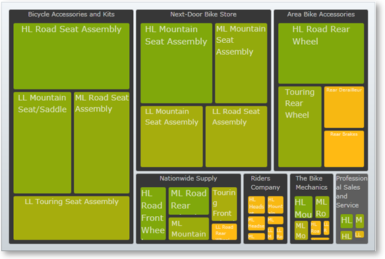Select the LL Mountain Seat Assembly tile
385x259 pixels.
pos(171,136)
